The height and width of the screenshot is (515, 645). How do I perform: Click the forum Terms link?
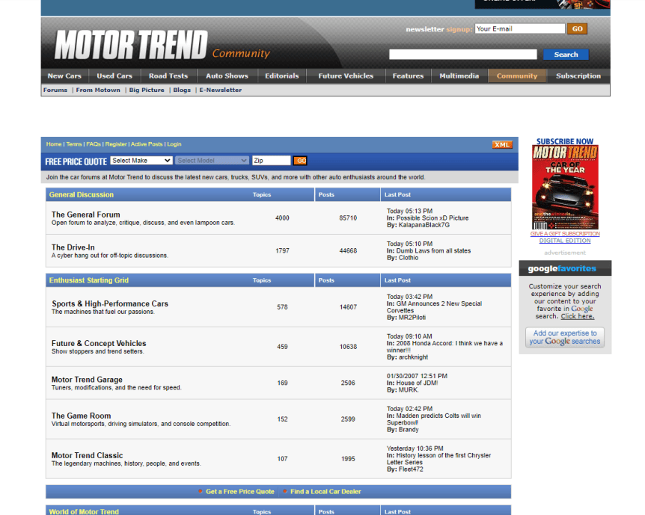pos(74,144)
